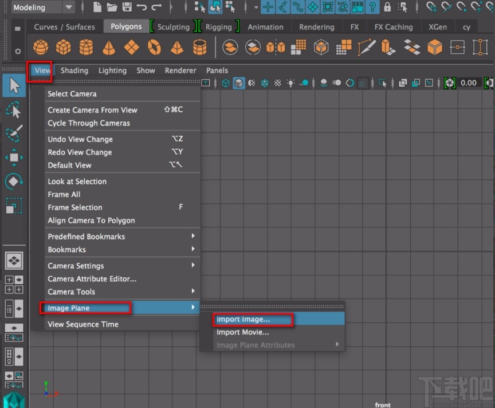This screenshot has width=495, height=408.
Task: Create a polygon torus from the shelf
Action: point(154,48)
